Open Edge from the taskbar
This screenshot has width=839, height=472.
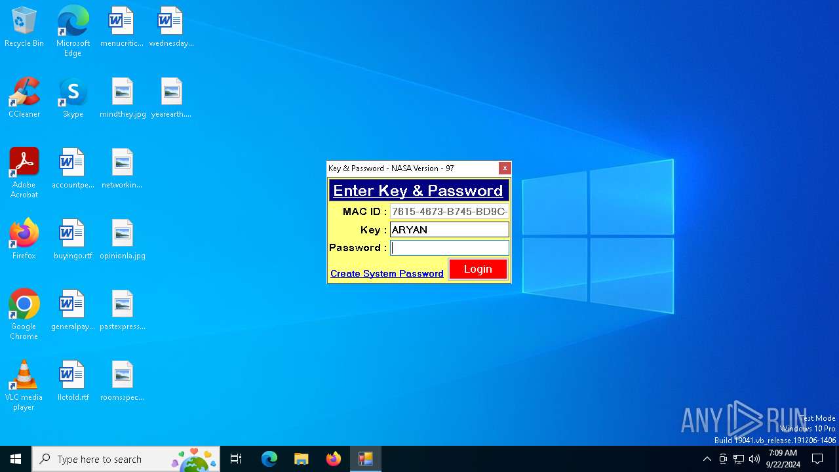(269, 459)
